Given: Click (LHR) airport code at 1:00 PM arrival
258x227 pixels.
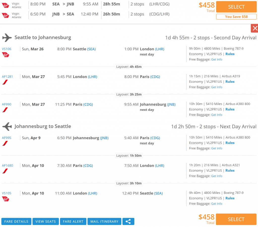Looking at the screenshot, I should (x=159, y=49).
